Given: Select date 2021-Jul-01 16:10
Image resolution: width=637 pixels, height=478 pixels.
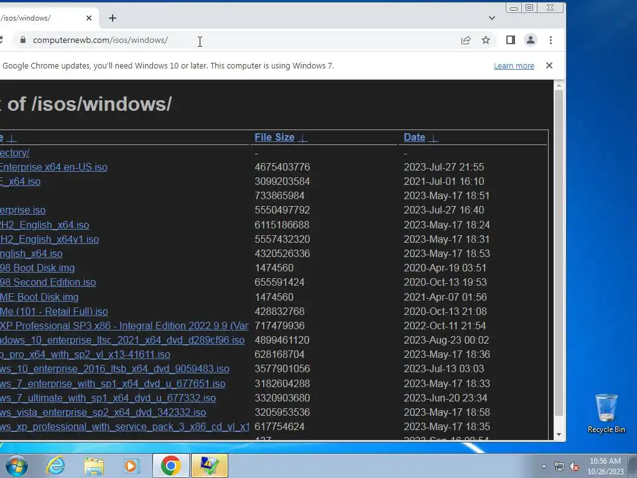Looking at the screenshot, I should [444, 181].
